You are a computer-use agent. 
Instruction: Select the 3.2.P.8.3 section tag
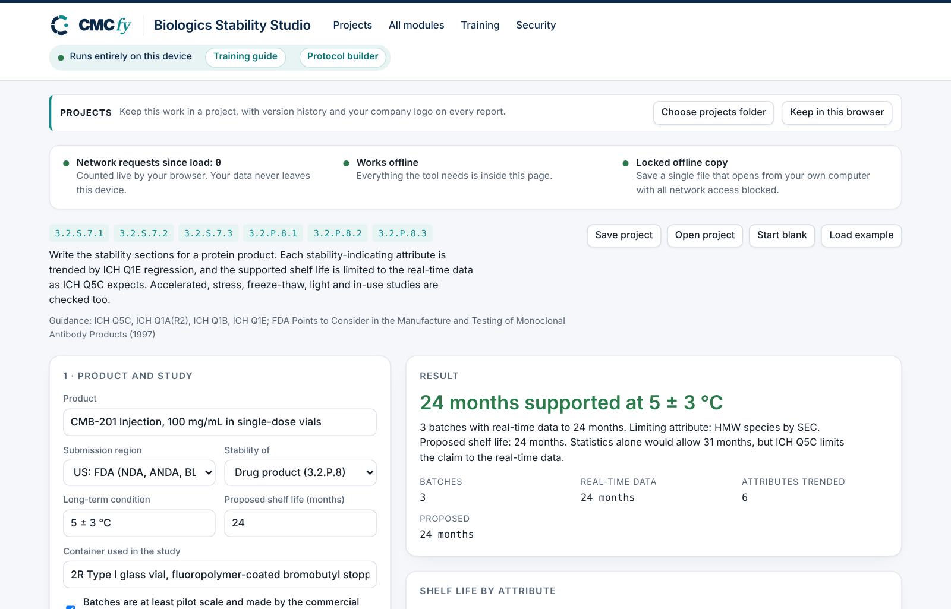[x=402, y=233]
